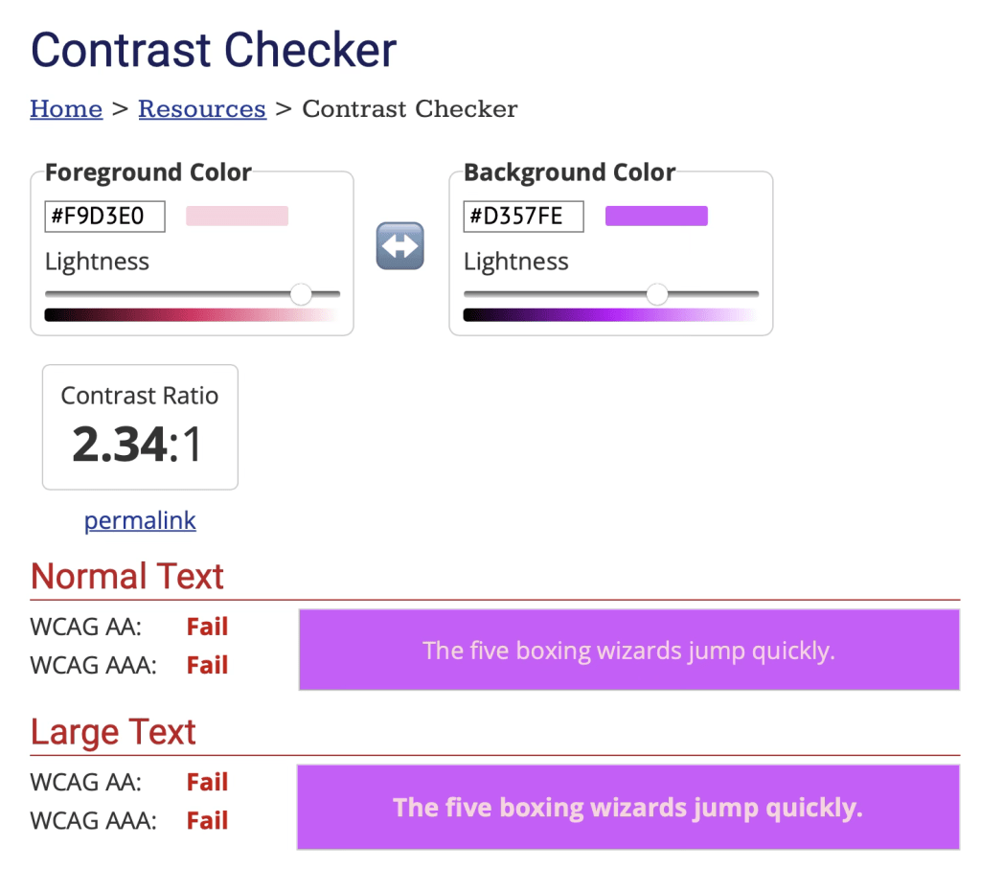Click the background Lightness slider handle

[x=658, y=294]
